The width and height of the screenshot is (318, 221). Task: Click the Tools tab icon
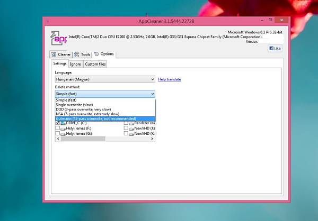77,54
